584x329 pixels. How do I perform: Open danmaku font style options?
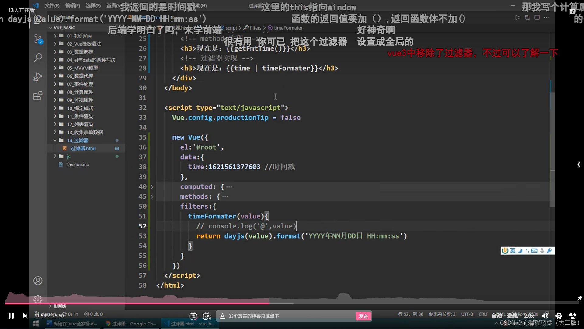tap(222, 316)
